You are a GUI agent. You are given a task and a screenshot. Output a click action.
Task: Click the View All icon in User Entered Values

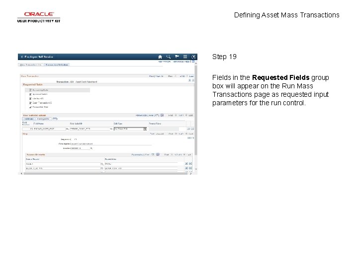157,115
